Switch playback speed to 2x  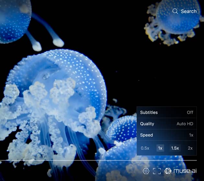190,148
